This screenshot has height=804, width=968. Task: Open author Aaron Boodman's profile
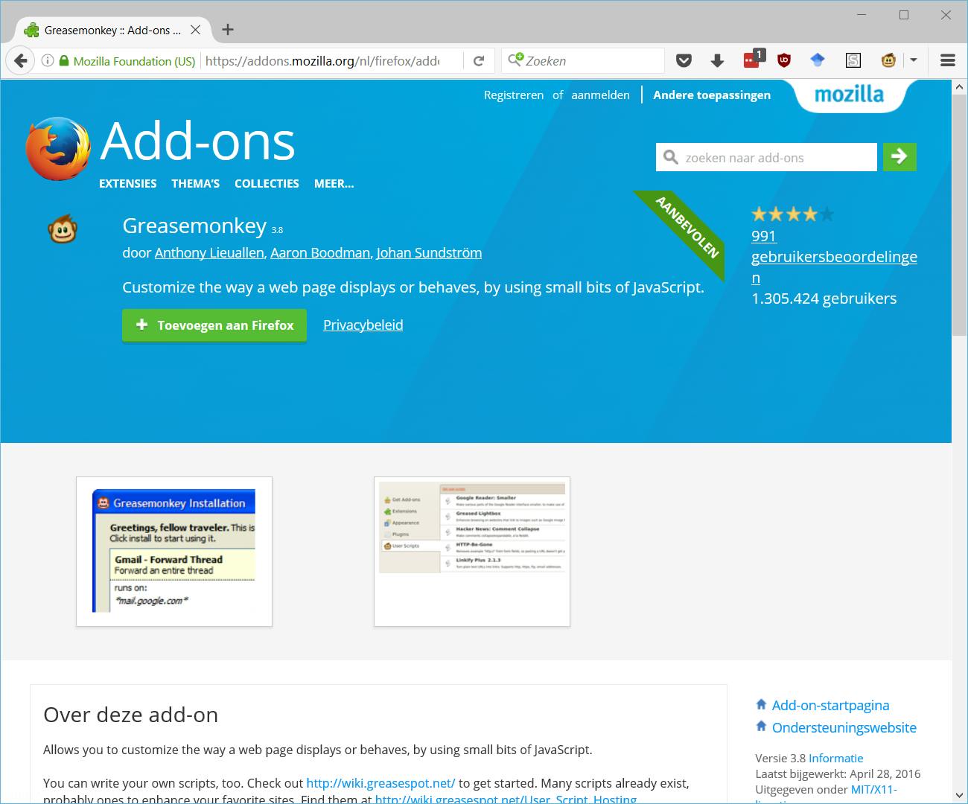click(x=320, y=252)
